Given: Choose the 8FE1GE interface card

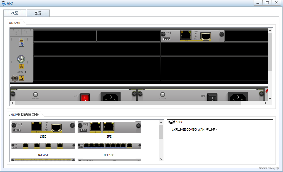Looking at the screenshot, I should pyautogui.click(x=109, y=146).
